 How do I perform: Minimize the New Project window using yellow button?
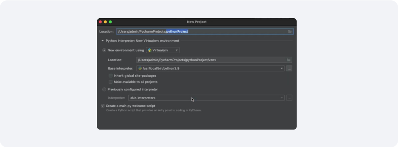pos(105,22)
